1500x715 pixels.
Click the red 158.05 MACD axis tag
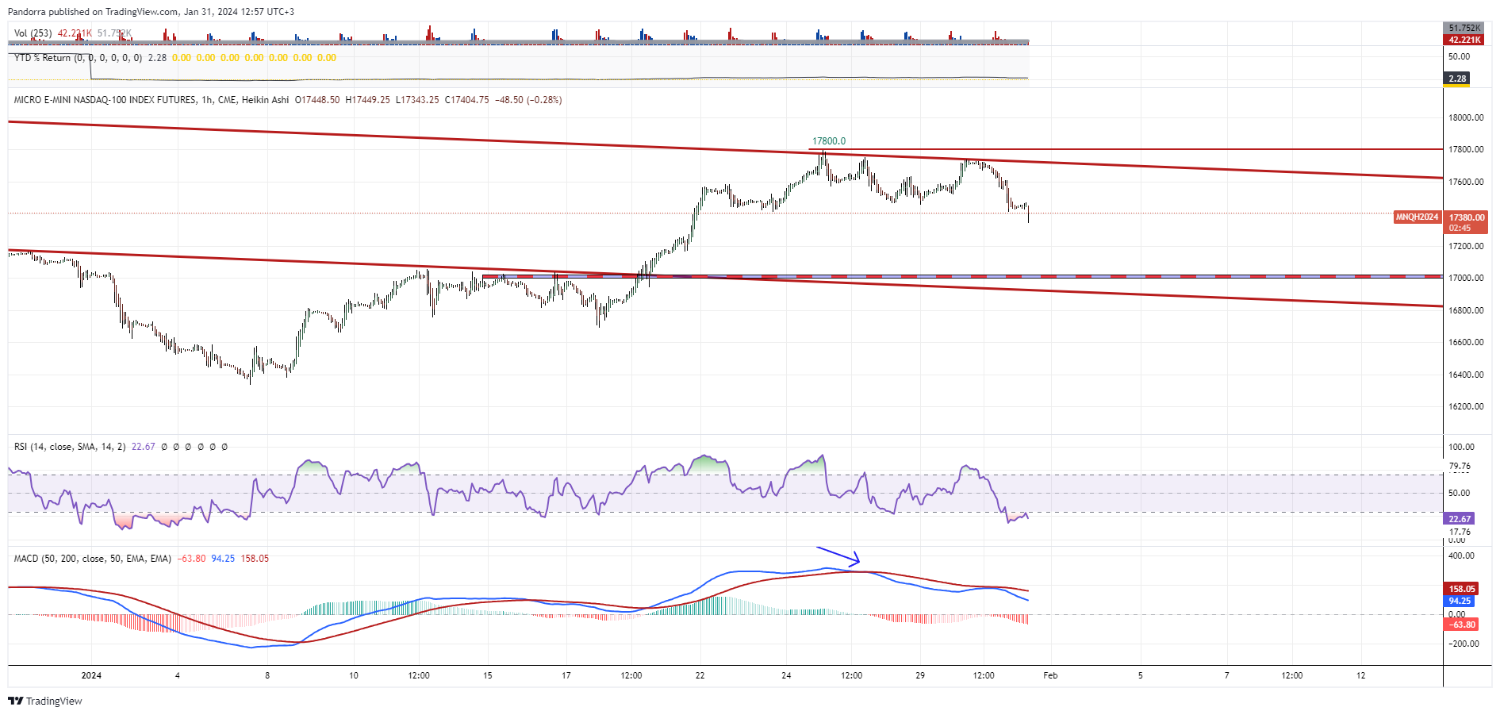click(x=1462, y=589)
